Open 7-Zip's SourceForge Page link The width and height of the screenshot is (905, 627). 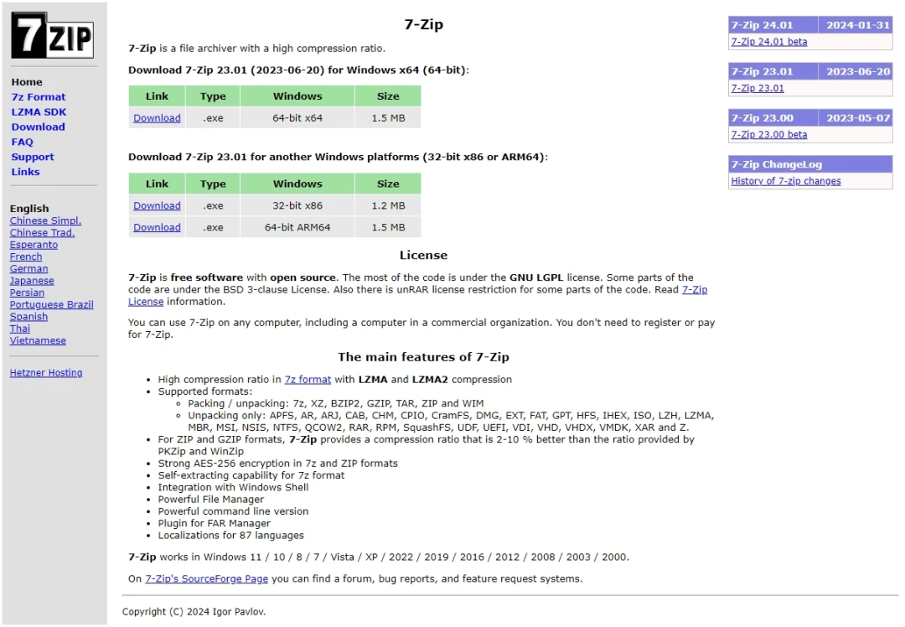coord(207,579)
